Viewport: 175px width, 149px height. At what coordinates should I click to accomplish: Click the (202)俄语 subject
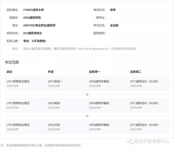[54, 103]
